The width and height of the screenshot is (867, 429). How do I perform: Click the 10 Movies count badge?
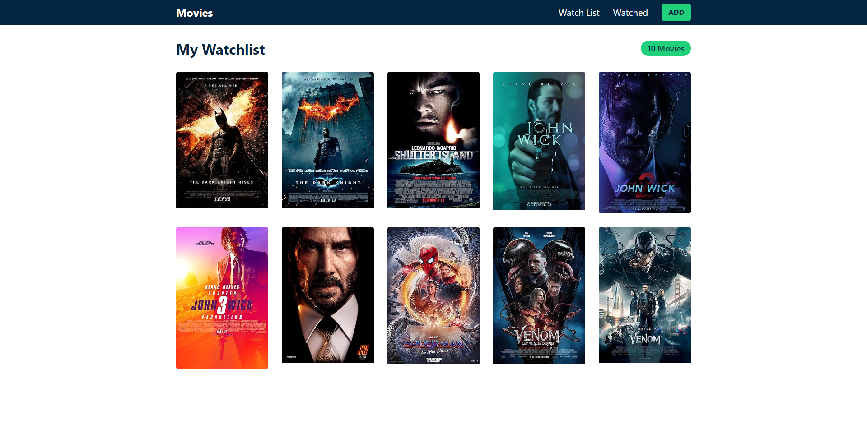(666, 48)
